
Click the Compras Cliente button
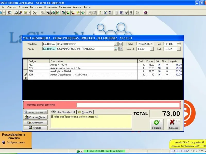click(x=36, y=117)
